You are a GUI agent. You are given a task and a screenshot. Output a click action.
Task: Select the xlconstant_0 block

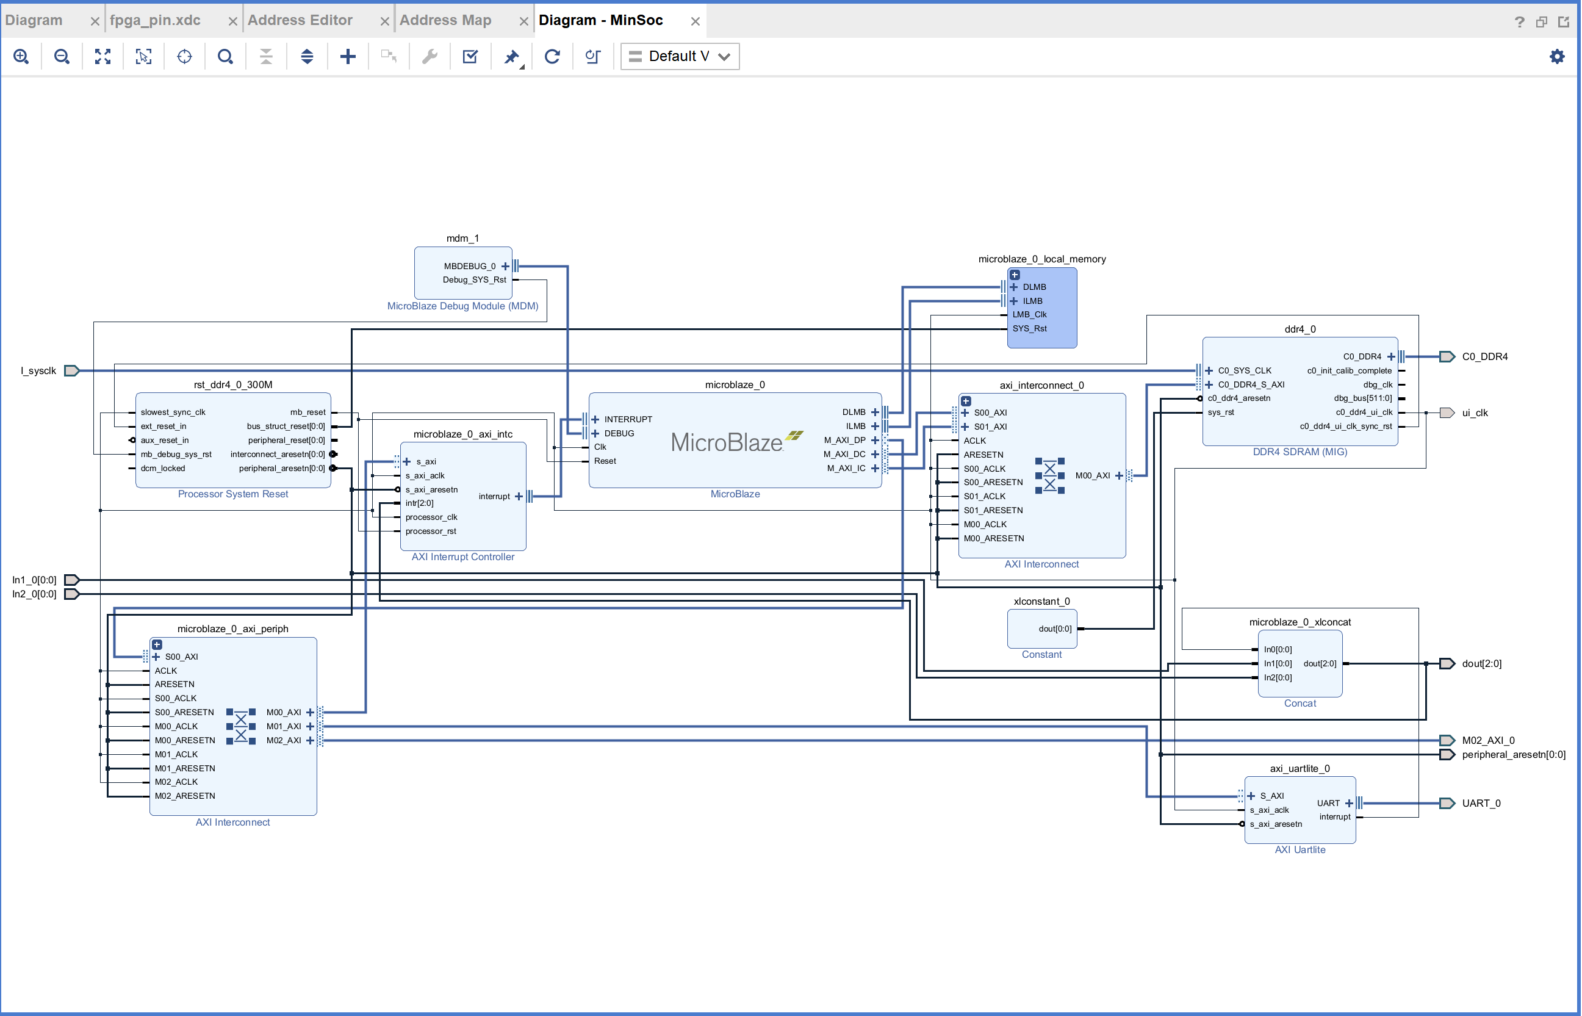pyautogui.click(x=1043, y=629)
